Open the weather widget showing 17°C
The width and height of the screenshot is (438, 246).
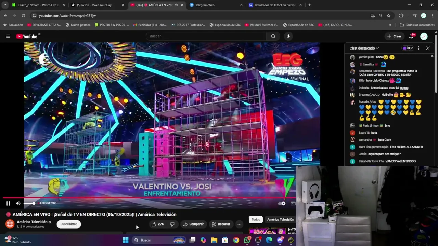point(18,240)
